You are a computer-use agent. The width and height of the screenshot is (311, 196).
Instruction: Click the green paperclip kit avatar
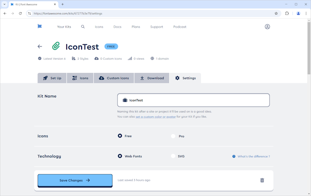56,46
